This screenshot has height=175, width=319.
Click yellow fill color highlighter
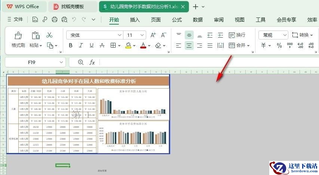click(128, 45)
